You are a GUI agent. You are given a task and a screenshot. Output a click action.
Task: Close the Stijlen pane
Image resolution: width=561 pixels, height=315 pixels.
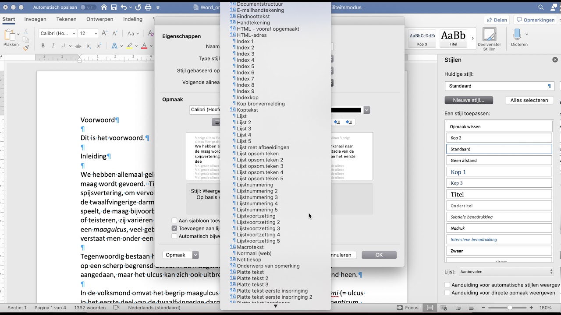[555, 60]
